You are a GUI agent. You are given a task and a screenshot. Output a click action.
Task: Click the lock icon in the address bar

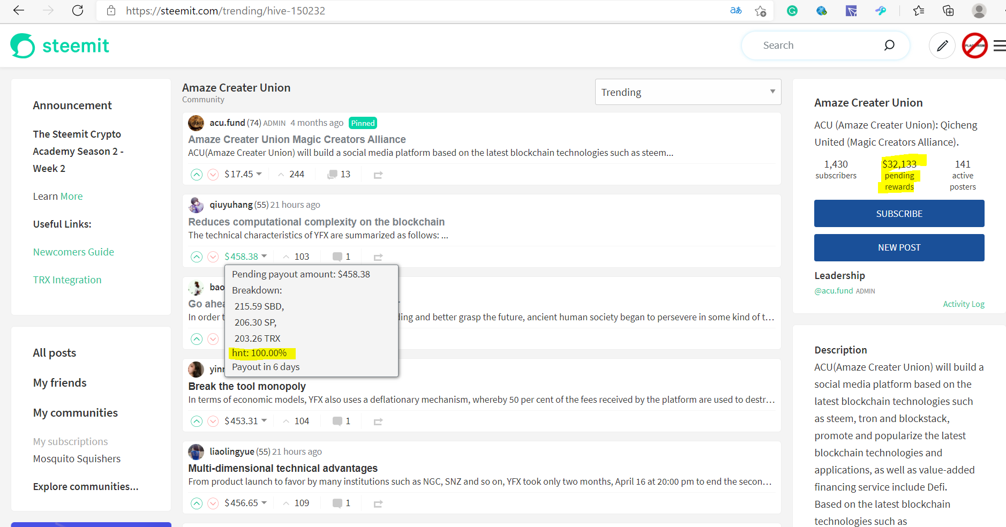pos(111,11)
